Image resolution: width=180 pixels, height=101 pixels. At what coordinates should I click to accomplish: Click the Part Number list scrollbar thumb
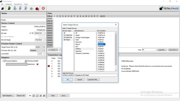pos(116,50)
